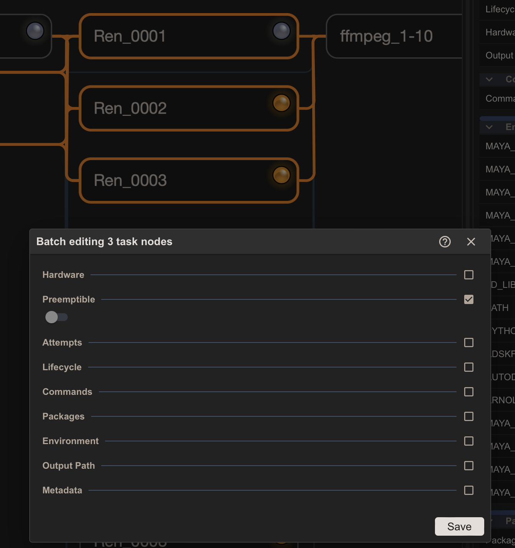
Task: Uncheck the Preemptible checkbox
Action: [x=469, y=299]
